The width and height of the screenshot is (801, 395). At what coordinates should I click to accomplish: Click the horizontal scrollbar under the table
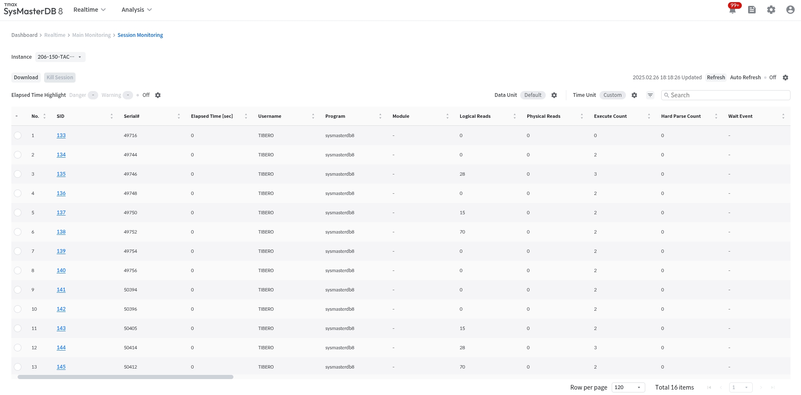(126, 377)
